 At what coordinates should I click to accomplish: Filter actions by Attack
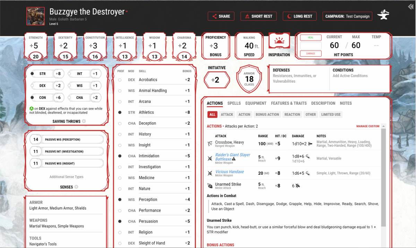pos(227,114)
